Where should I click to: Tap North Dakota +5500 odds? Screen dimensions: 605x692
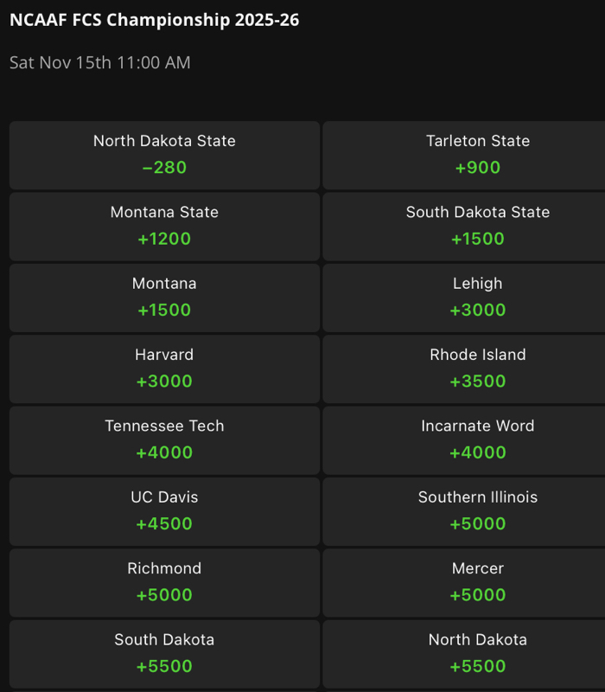(478, 654)
